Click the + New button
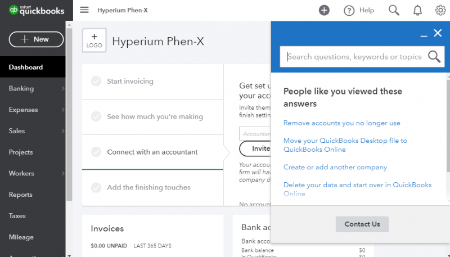The height and width of the screenshot is (257, 450). (x=36, y=39)
